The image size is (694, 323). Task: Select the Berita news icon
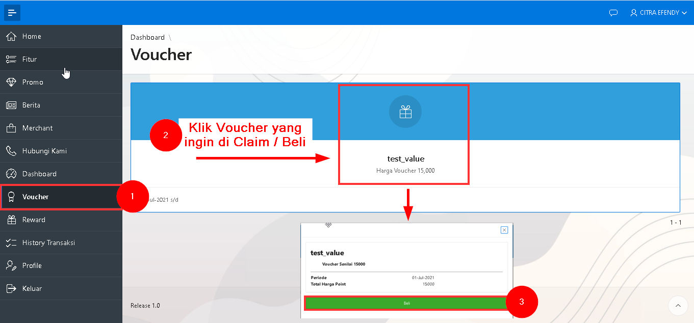pos(11,105)
